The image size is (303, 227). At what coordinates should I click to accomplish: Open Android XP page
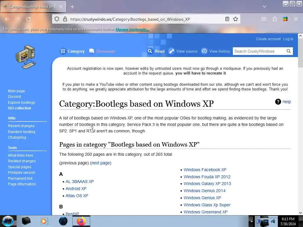point(76,189)
